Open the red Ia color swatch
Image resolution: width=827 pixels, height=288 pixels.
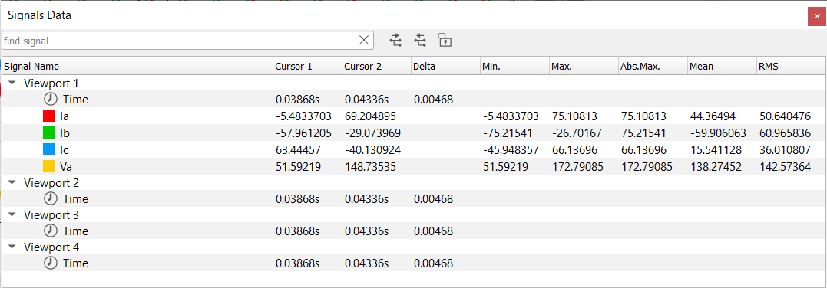click(x=50, y=116)
